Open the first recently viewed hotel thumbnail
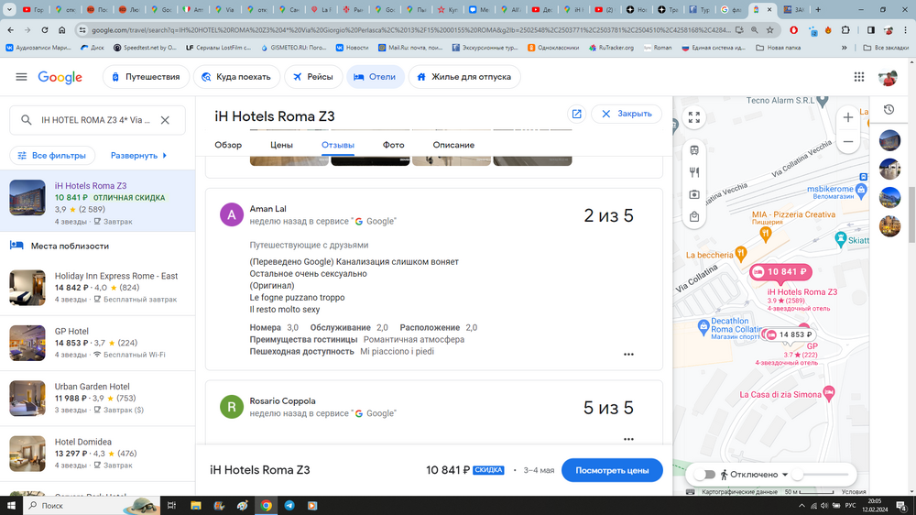Screen dimensions: 916x515 [x=889, y=140]
